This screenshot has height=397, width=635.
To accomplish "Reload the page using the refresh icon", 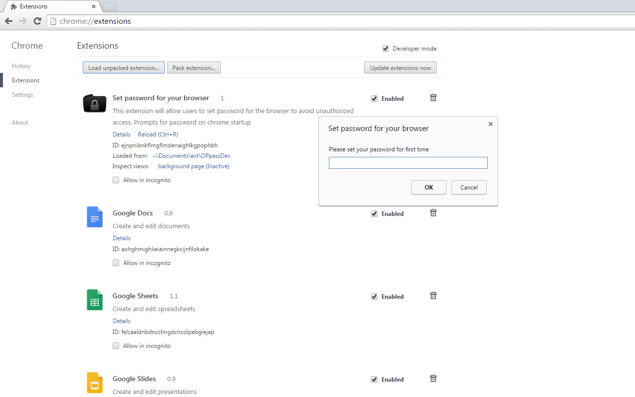I will (37, 21).
